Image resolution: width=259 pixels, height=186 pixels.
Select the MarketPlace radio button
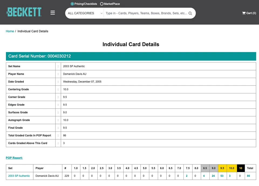(x=102, y=4)
